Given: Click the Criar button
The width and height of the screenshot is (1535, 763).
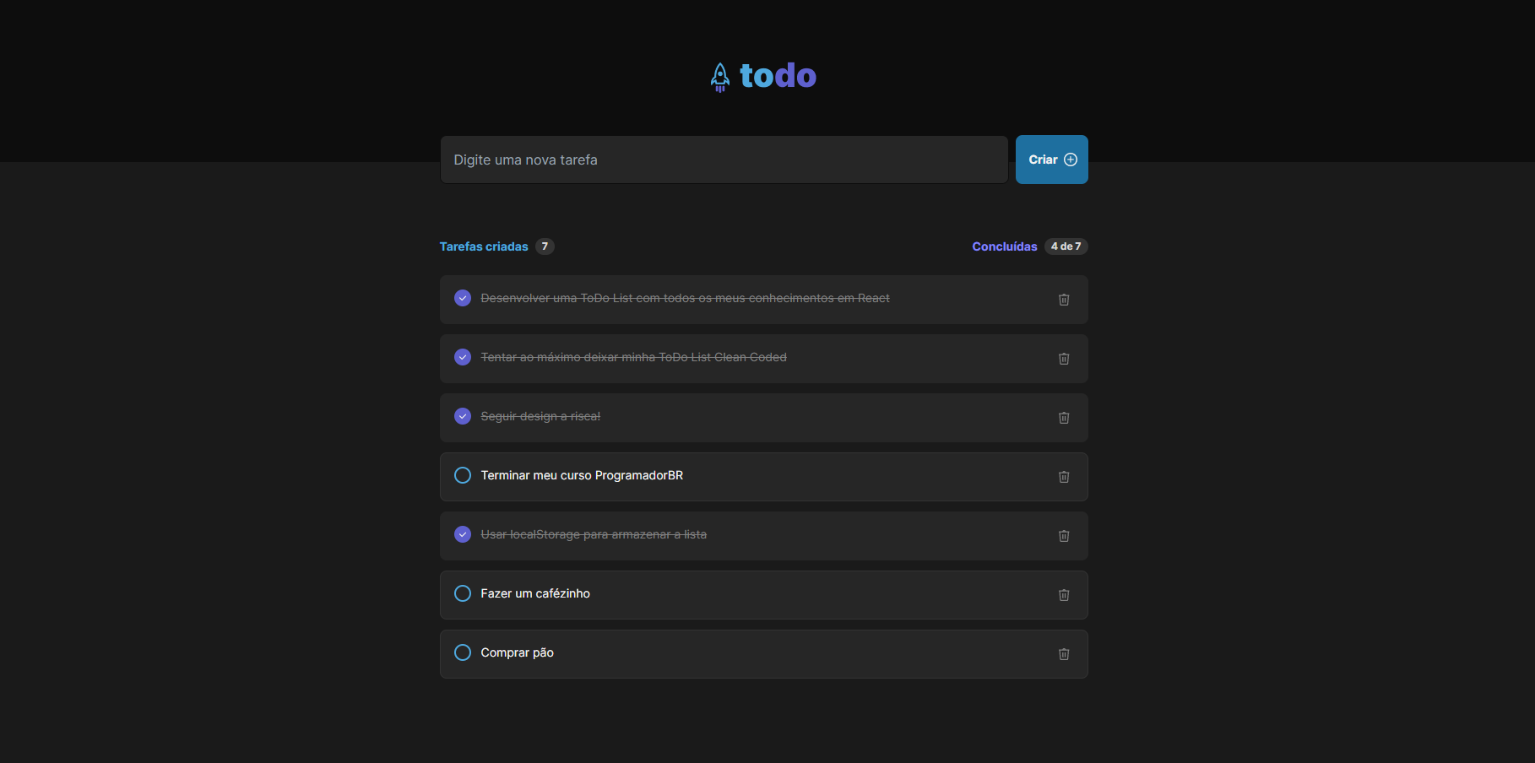Looking at the screenshot, I should pyautogui.click(x=1051, y=159).
